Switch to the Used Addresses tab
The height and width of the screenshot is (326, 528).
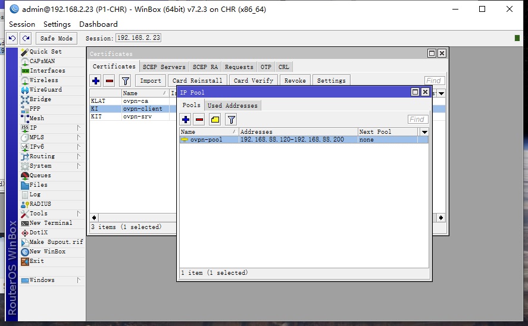click(232, 105)
